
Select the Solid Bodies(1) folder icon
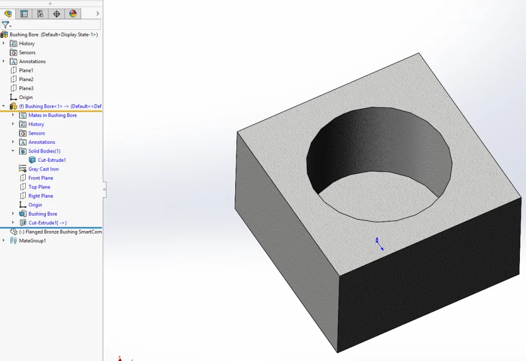(x=23, y=151)
